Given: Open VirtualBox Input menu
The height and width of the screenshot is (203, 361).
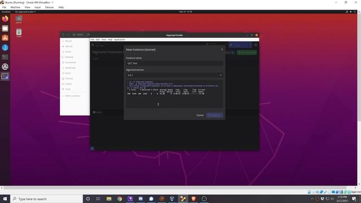Looking at the screenshot, I should (x=38, y=7).
